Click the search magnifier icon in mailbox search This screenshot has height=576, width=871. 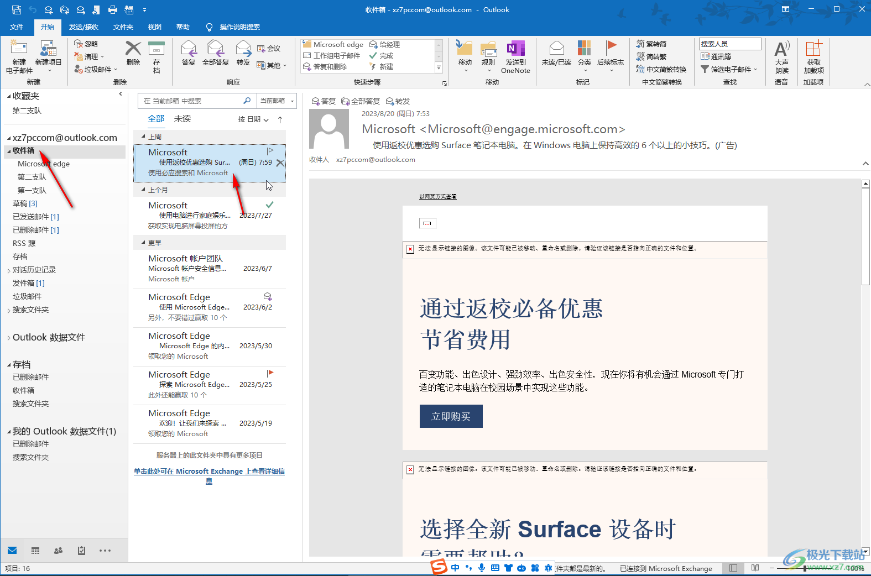247,101
